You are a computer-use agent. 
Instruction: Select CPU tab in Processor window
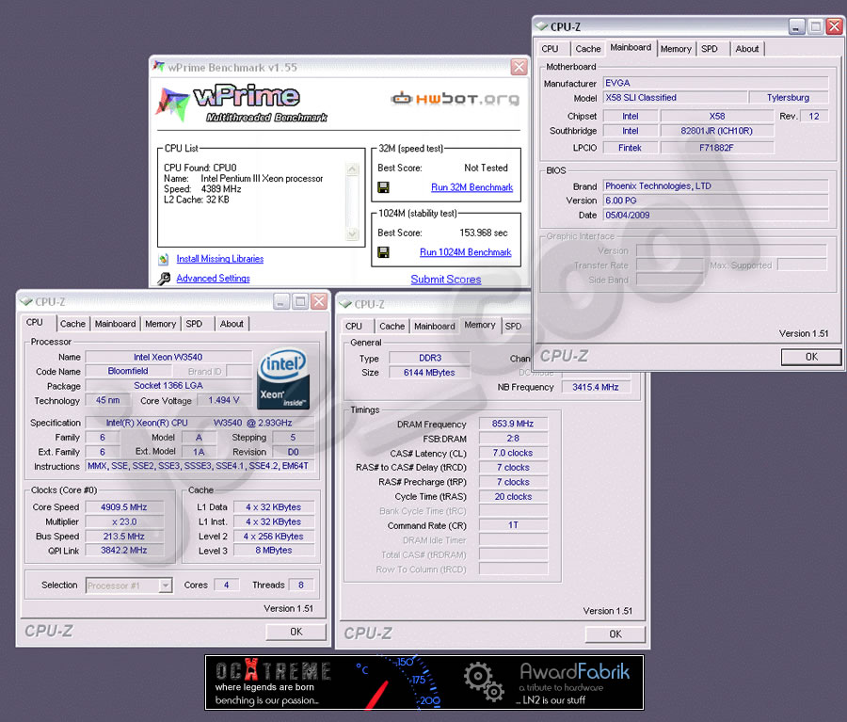click(35, 322)
